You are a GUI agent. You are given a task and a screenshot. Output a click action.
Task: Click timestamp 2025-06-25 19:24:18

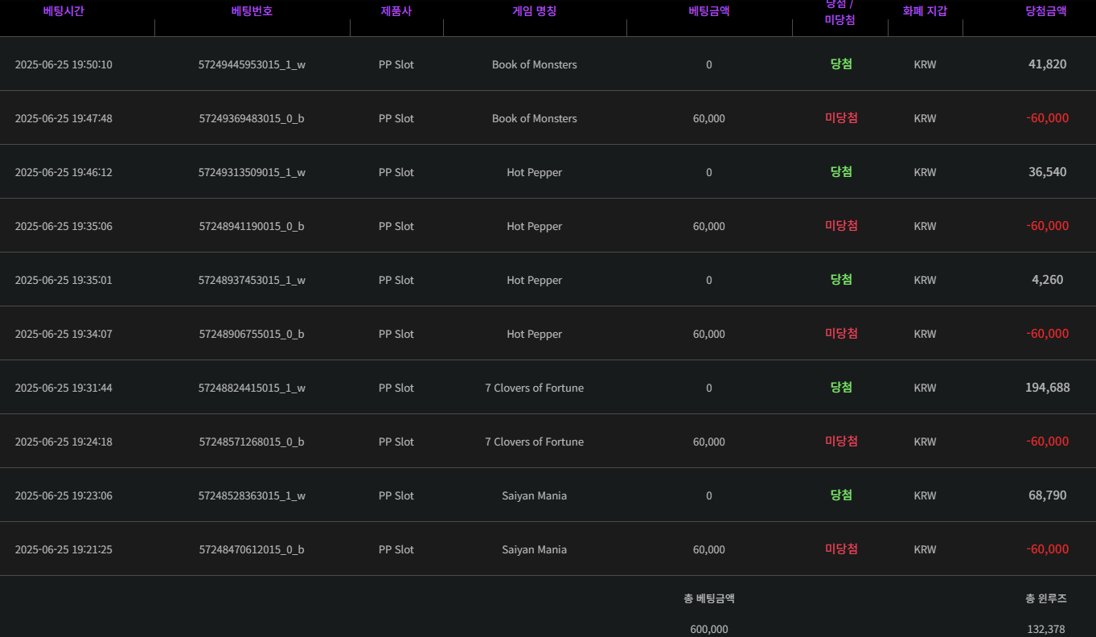(x=64, y=442)
